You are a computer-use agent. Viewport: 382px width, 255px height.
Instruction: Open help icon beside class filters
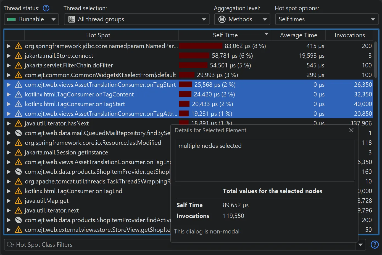pyautogui.click(x=375, y=245)
